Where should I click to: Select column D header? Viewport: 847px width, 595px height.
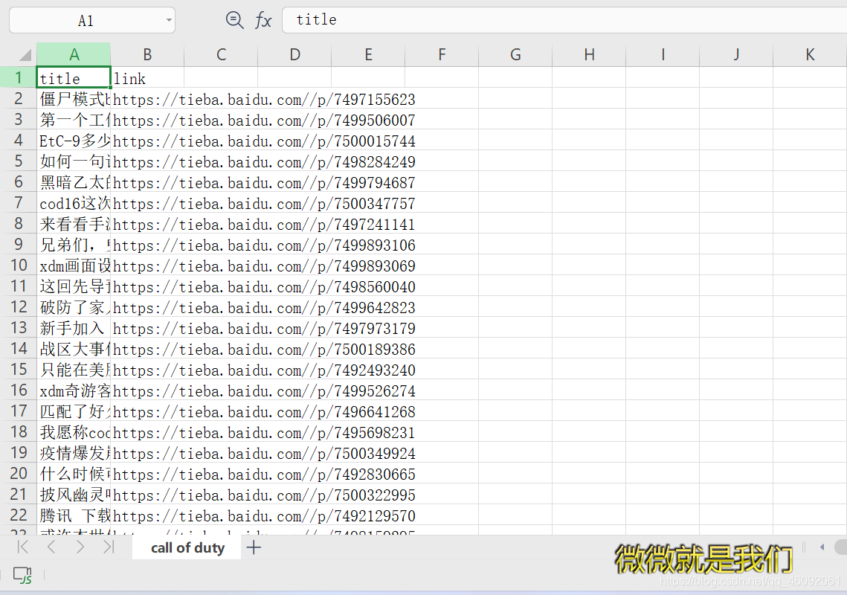[294, 54]
